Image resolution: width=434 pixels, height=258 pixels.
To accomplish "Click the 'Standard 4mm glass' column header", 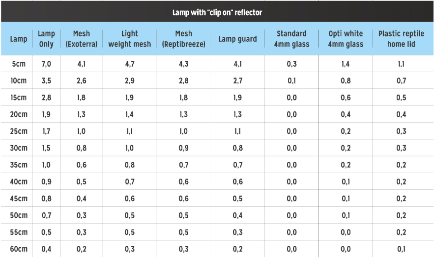I will (291, 39).
